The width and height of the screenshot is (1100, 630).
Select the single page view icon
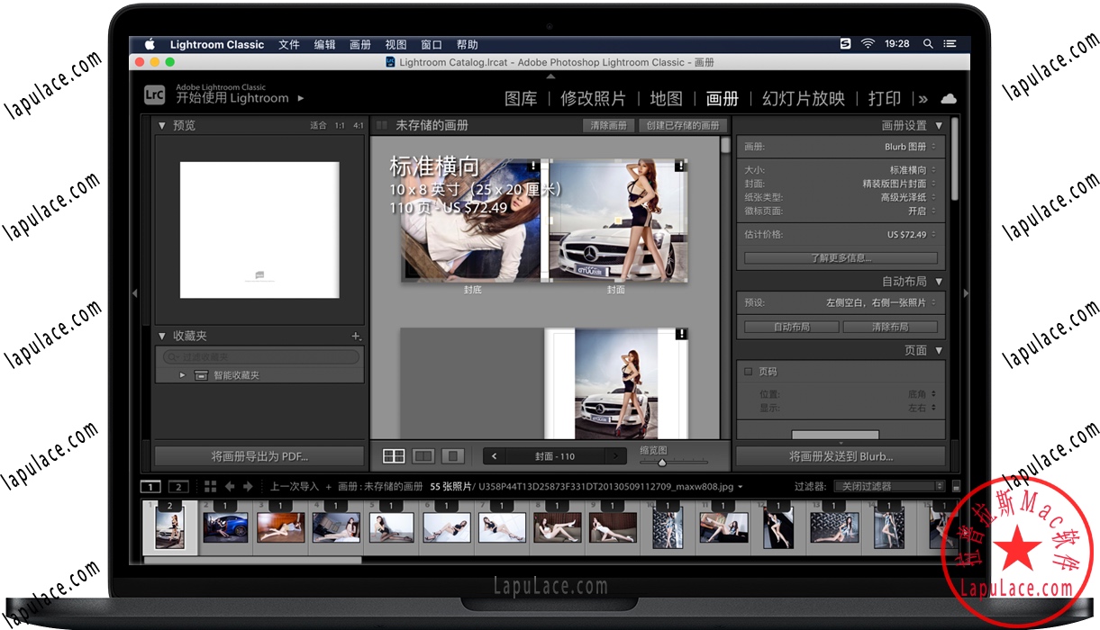(452, 455)
